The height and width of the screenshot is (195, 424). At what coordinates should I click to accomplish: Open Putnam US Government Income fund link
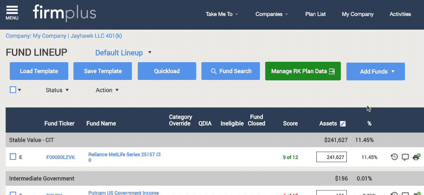click(x=123, y=193)
